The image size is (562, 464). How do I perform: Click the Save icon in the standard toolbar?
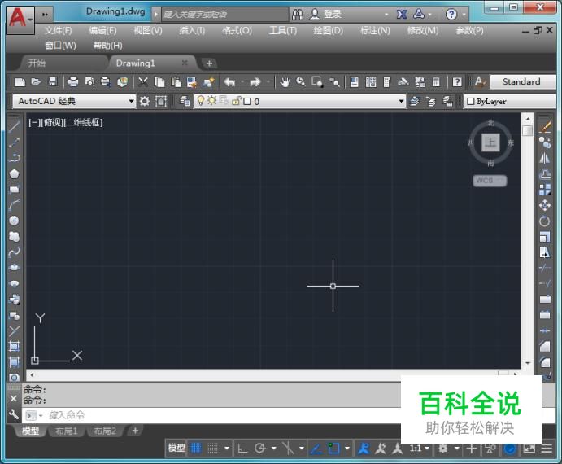[x=53, y=82]
